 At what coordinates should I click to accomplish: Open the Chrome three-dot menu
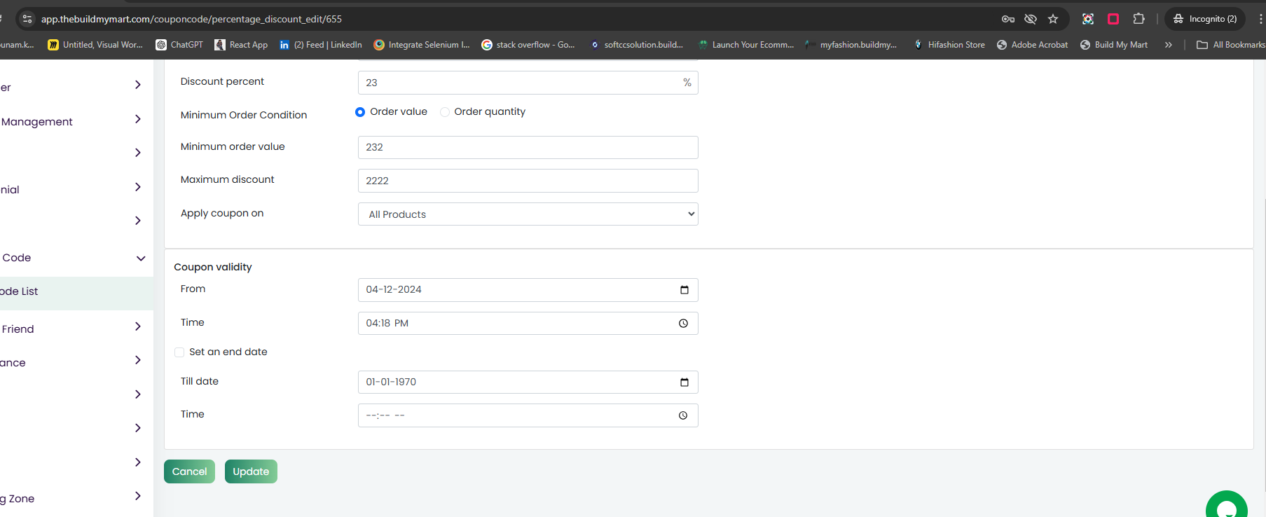tap(1260, 19)
